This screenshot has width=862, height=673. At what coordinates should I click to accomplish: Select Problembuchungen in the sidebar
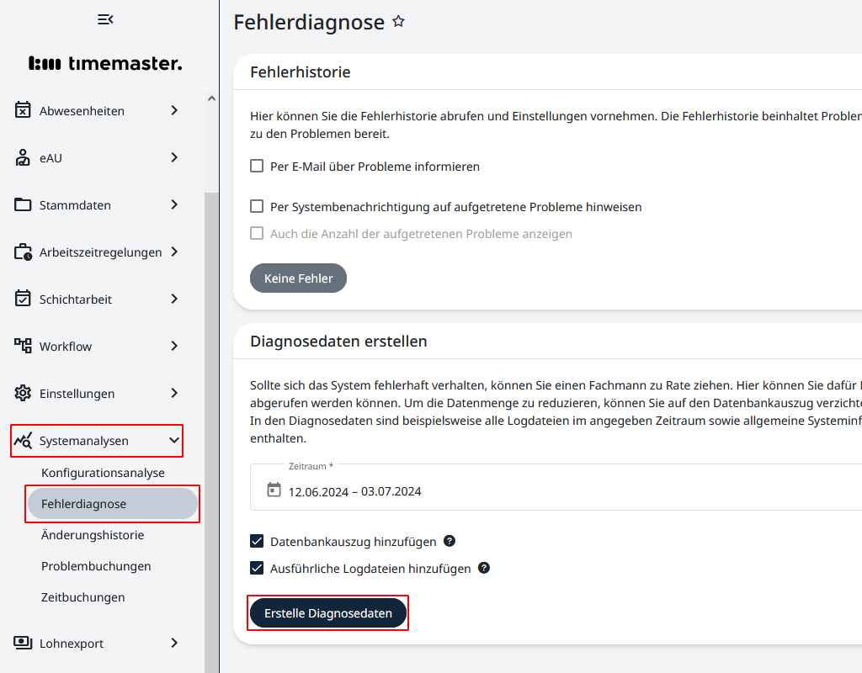(x=95, y=565)
